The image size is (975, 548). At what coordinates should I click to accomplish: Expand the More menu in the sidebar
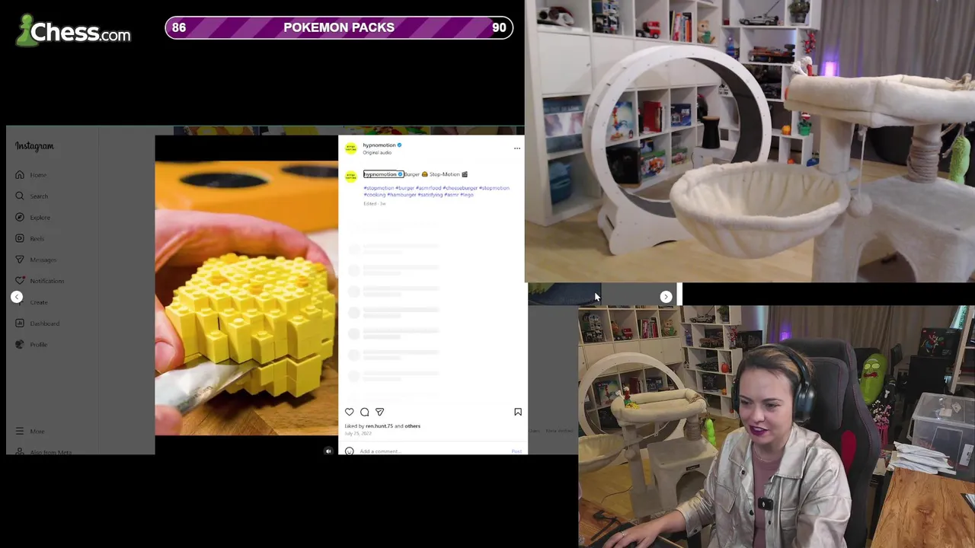pos(30,432)
